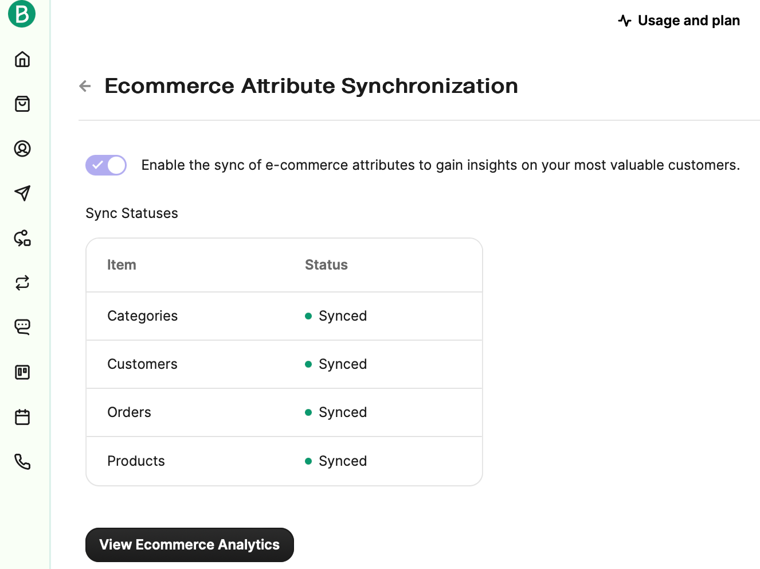This screenshot has height=569, width=760.
Task: Open the Meetings calendar icon
Action: pos(22,416)
